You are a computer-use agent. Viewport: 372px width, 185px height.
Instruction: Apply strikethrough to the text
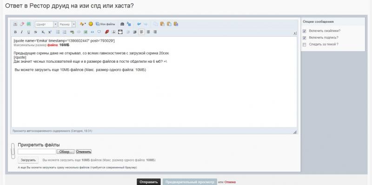35,32
